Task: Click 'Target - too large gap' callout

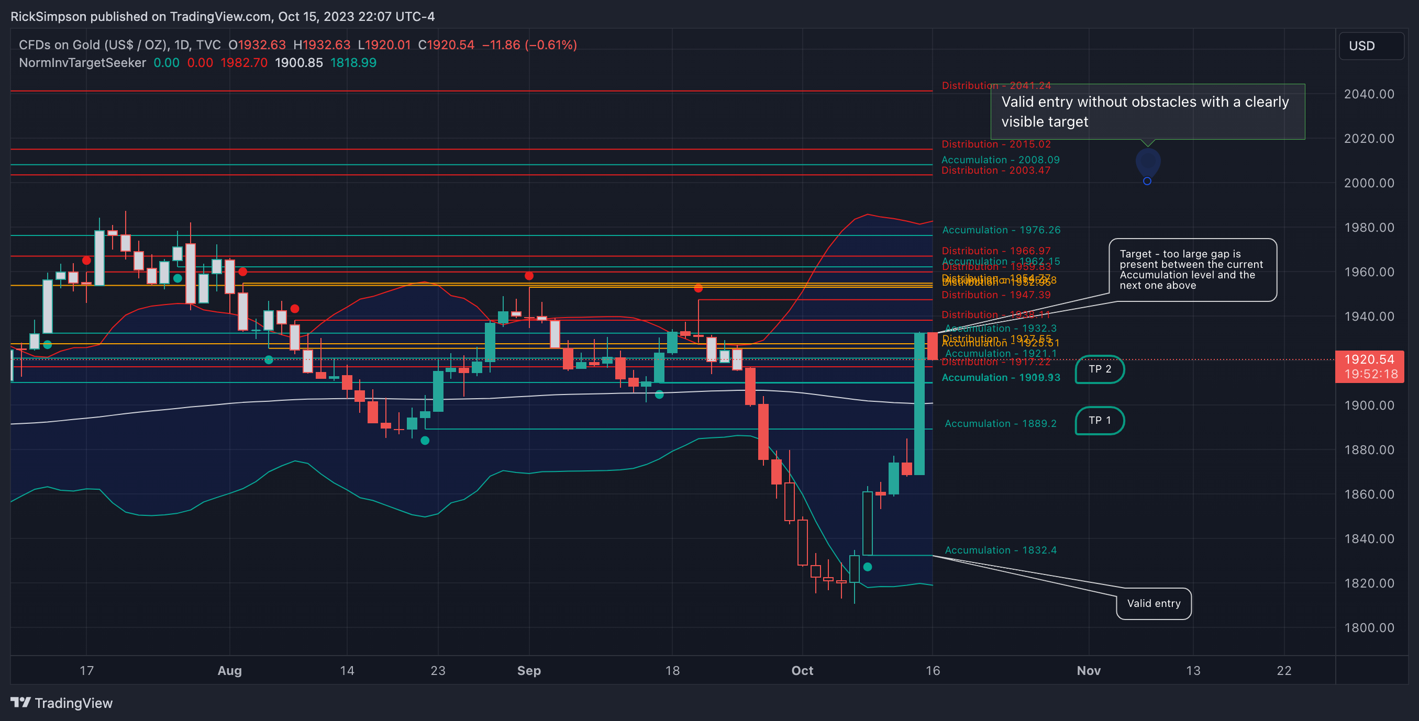Action: pos(1193,269)
